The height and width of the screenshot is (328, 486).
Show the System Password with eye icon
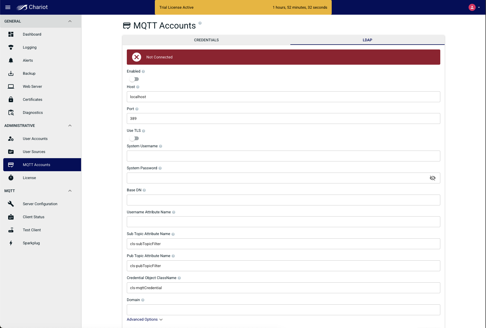tap(432, 178)
